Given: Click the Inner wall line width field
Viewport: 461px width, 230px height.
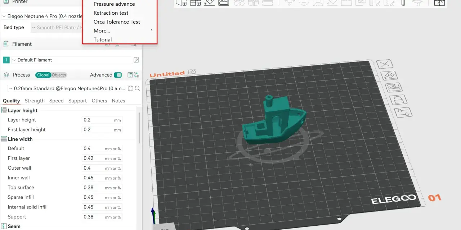Looking at the screenshot, I should pos(102,178).
